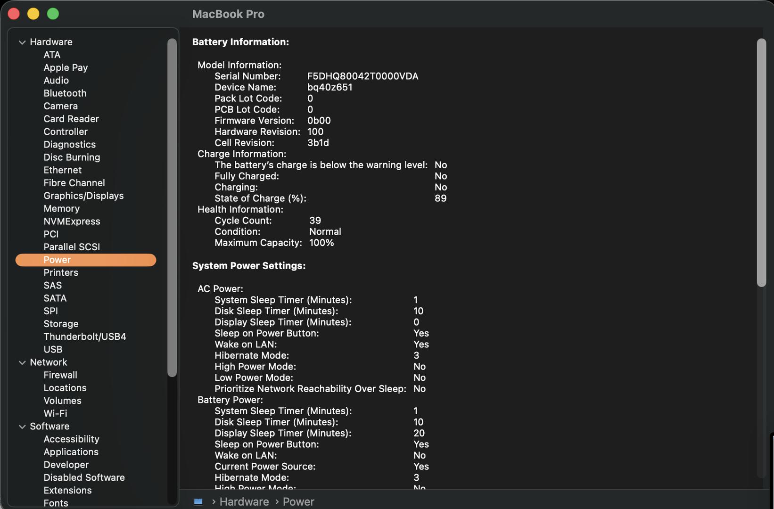The width and height of the screenshot is (774, 509).
Task: Open Card Reader in the sidebar
Action: [x=71, y=119]
